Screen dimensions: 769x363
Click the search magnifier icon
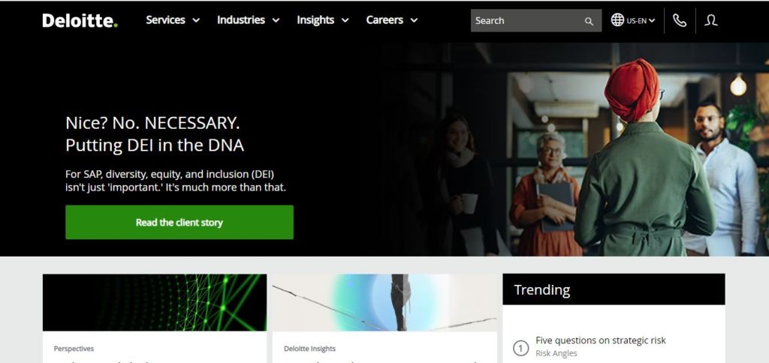(589, 21)
